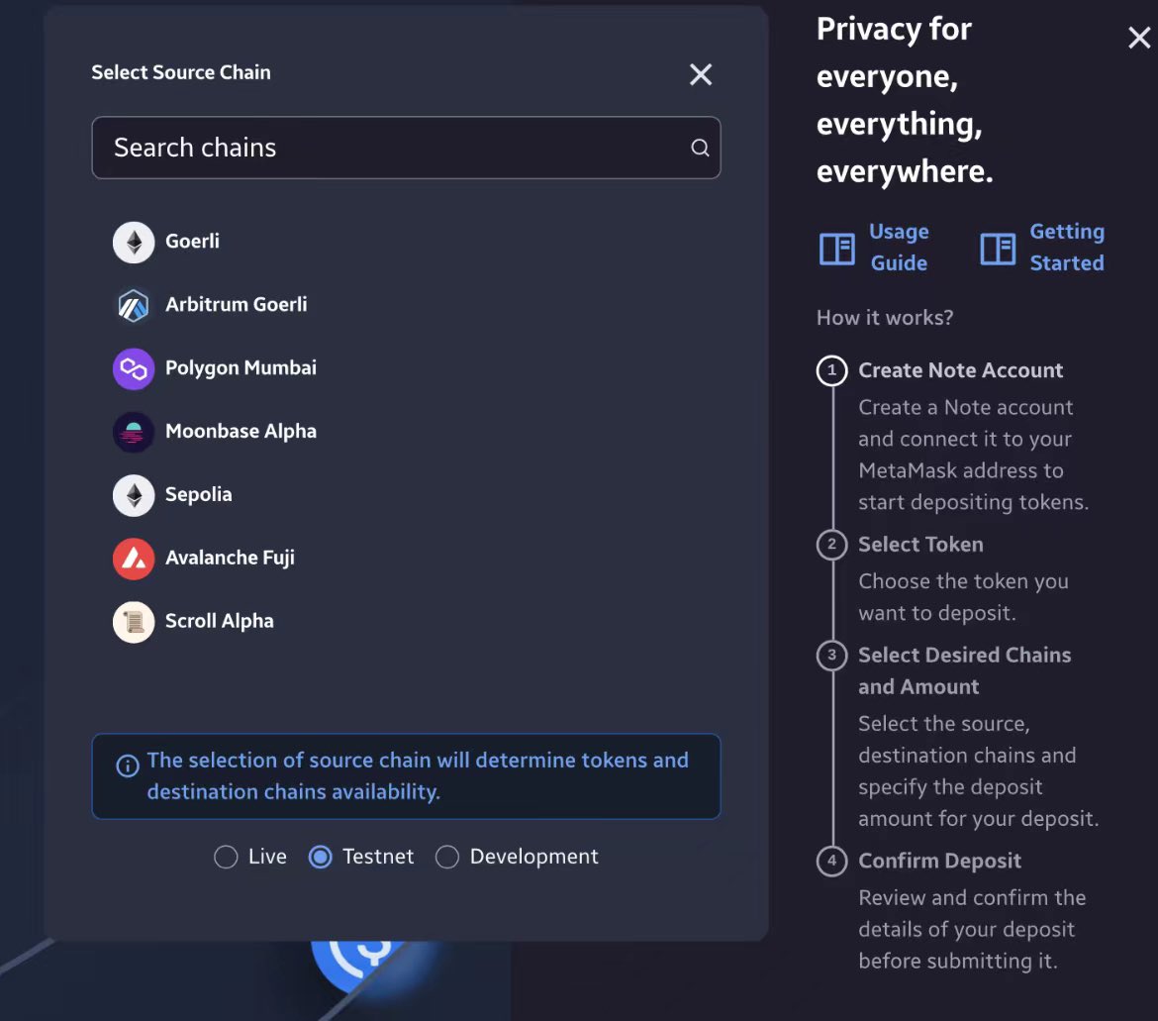The image size is (1158, 1021).
Task: Click the book icon beside Getting Started
Action: [998, 249]
